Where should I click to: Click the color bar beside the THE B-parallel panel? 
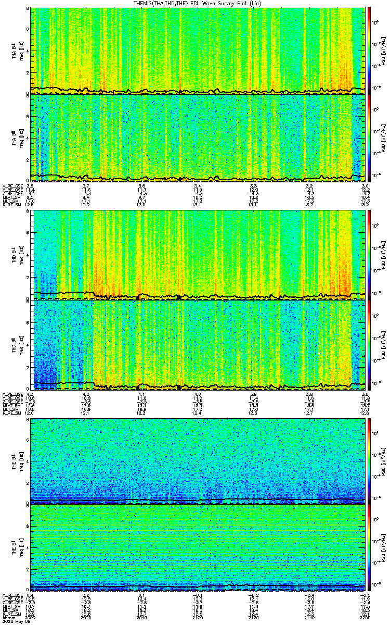pos(369,548)
